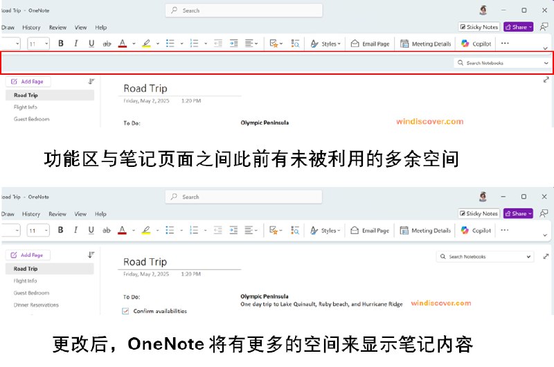The width and height of the screenshot is (554, 367).
Task: Toggle Italic in the upper OneNote window
Action: click(x=76, y=44)
